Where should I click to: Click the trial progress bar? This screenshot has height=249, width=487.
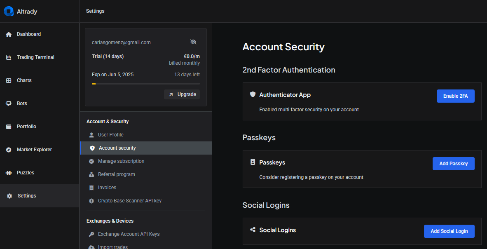point(146,84)
